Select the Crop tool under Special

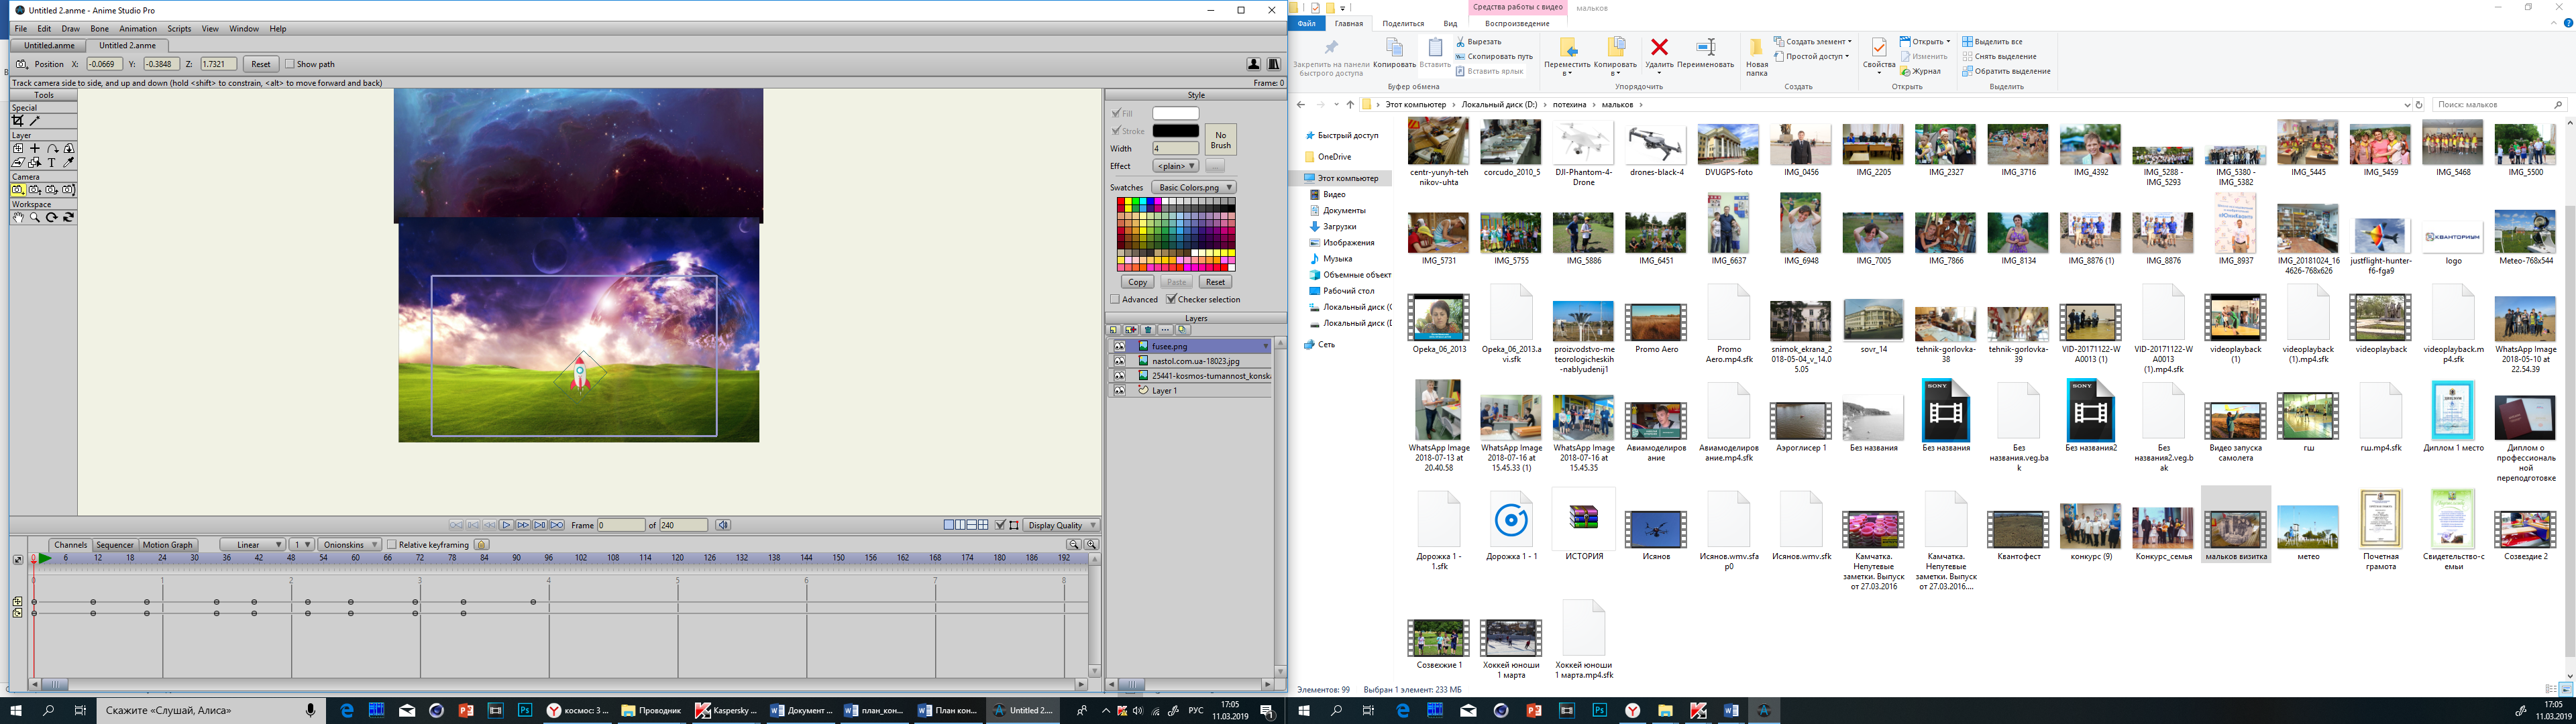click(18, 120)
